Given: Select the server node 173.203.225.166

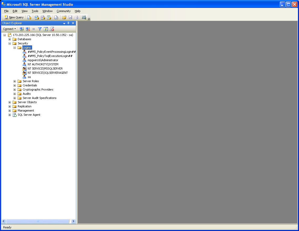Looking at the screenshot, I should click(x=43, y=35).
